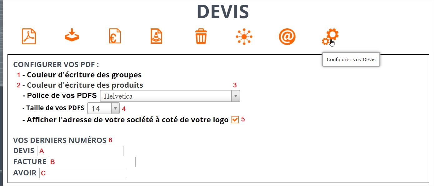Viewport: 434px width, 186px height.
Task: Click the large DEVIS page title
Action: (223, 11)
